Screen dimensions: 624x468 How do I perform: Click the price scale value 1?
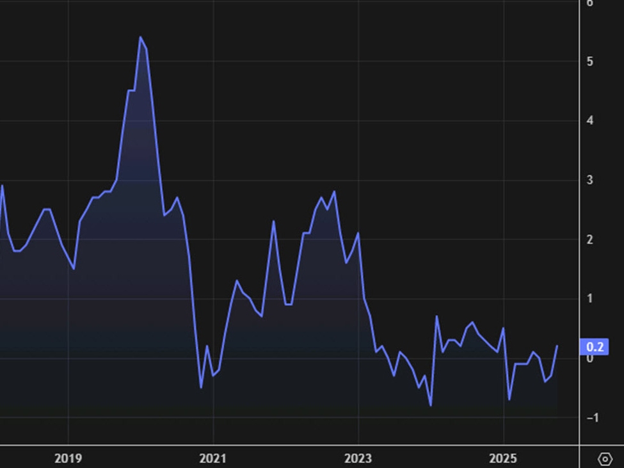[x=590, y=296]
